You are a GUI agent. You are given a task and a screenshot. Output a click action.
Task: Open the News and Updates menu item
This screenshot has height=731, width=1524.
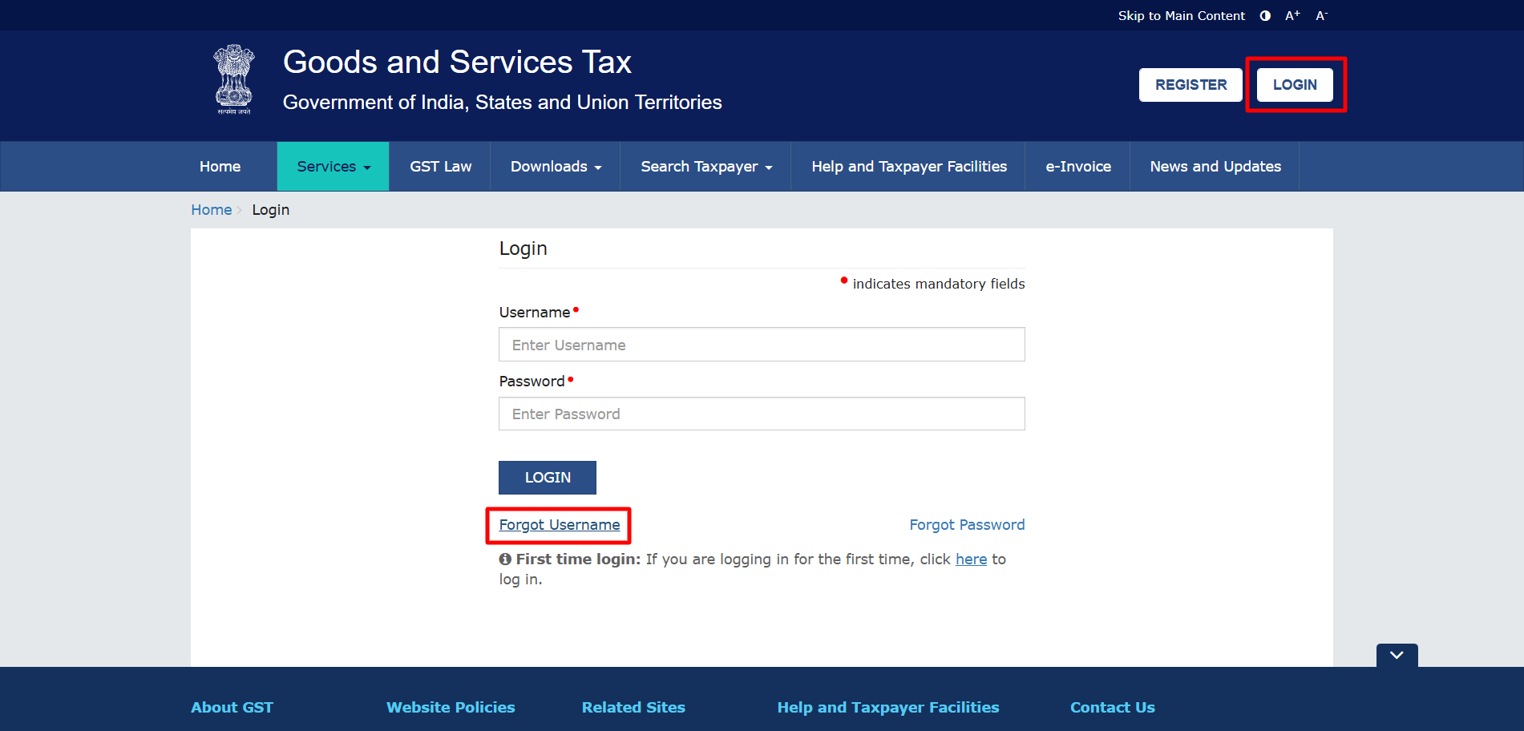pos(1215,167)
